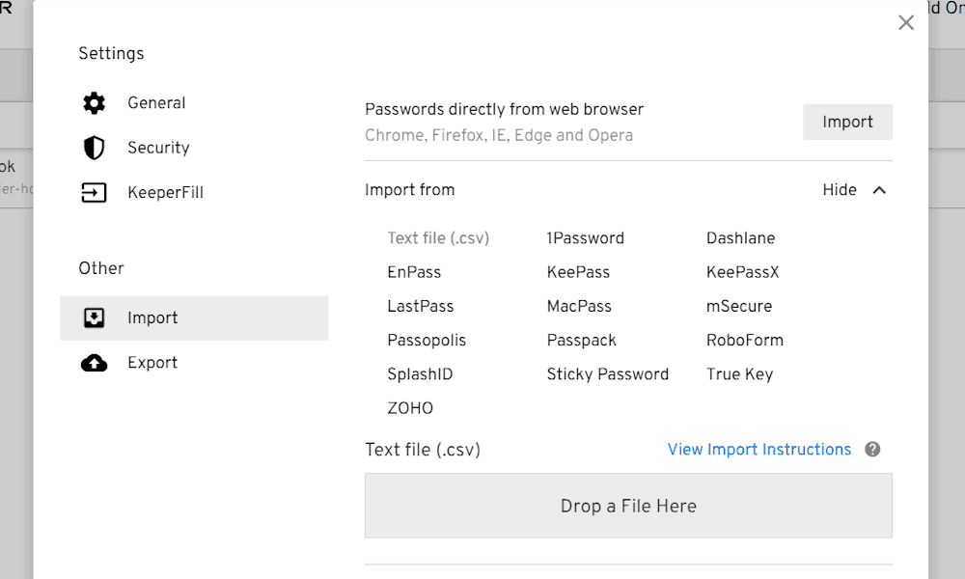Choose KeePassX as import source
The image size is (965, 579).
[743, 272]
